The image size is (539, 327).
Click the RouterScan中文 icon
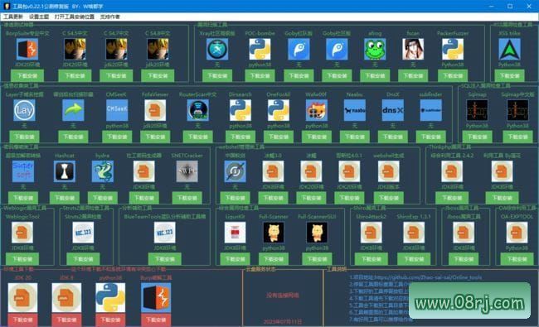197,110
